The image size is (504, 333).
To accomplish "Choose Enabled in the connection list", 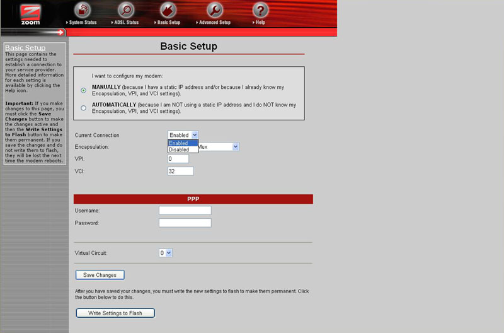I will pyautogui.click(x=179, y=143).
